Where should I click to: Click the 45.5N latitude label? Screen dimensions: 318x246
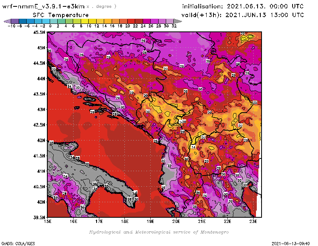[x=39, y=32]
